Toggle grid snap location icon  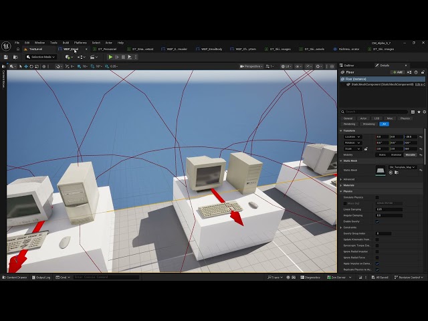pyautogui.click(x=79, y=66)
